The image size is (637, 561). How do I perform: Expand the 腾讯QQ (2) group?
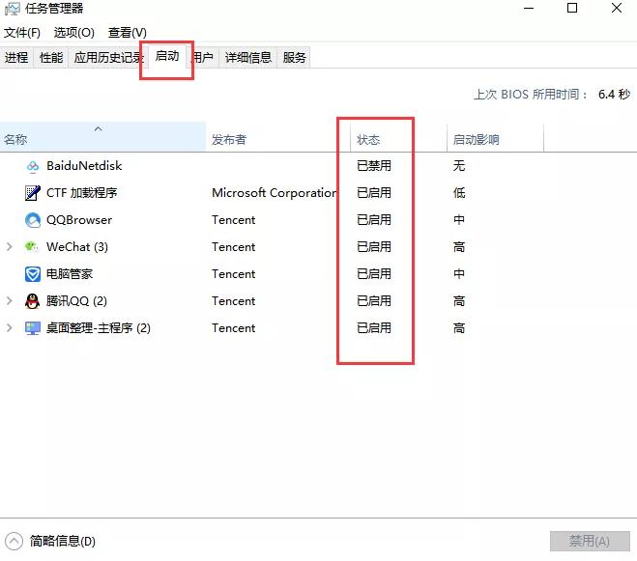(x=10, y=301)
